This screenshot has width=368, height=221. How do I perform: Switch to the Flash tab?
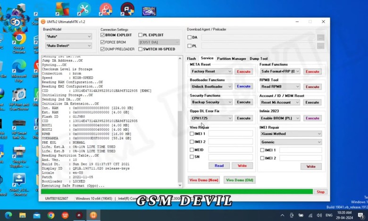191,58
